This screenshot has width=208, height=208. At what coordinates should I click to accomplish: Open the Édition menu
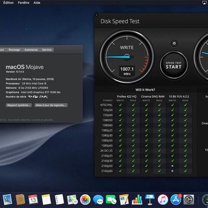click(8, 3)
